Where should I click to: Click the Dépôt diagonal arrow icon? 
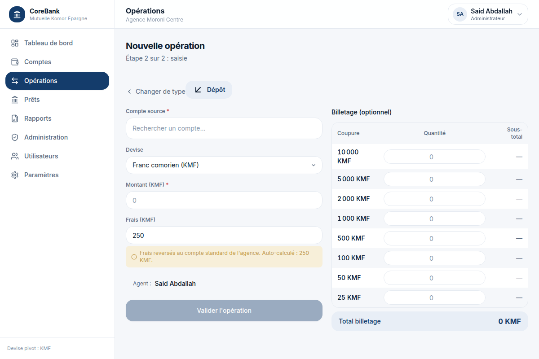(198, 90)
